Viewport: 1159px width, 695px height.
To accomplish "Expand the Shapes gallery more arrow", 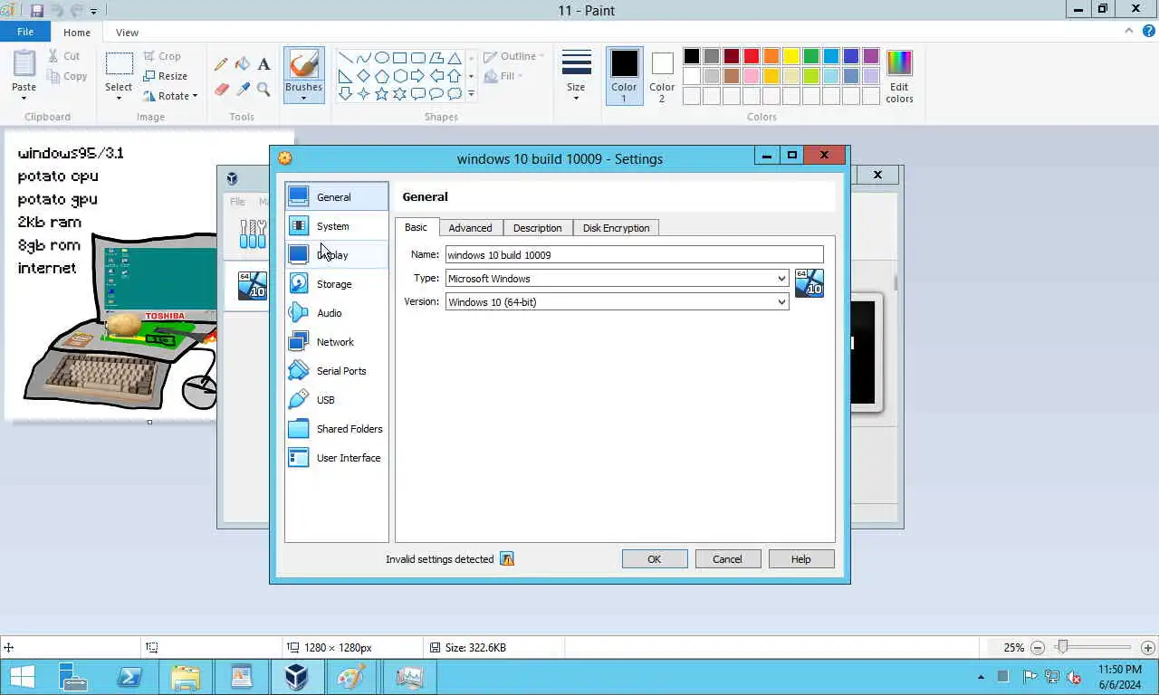I will (x=471, y=93).
